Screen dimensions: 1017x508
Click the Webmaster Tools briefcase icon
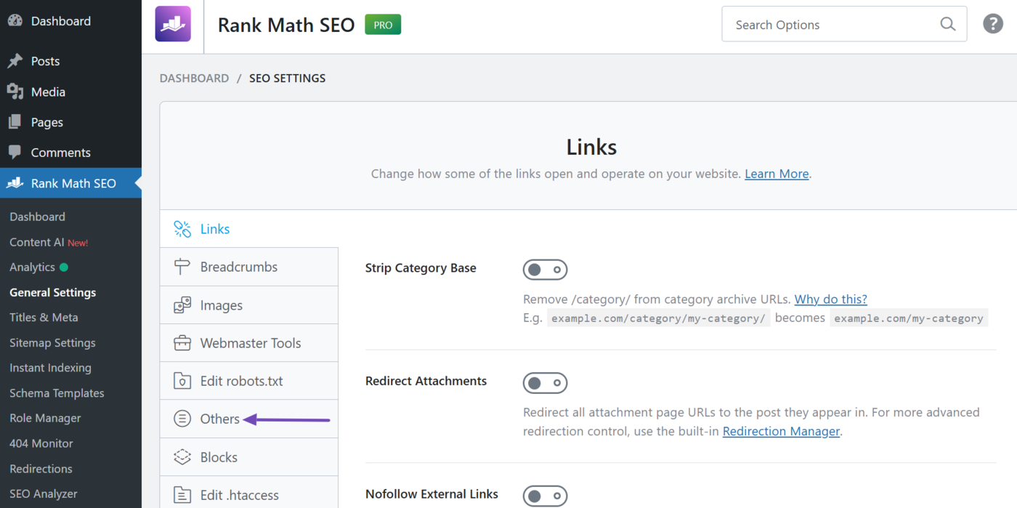[x=182, y=343]
